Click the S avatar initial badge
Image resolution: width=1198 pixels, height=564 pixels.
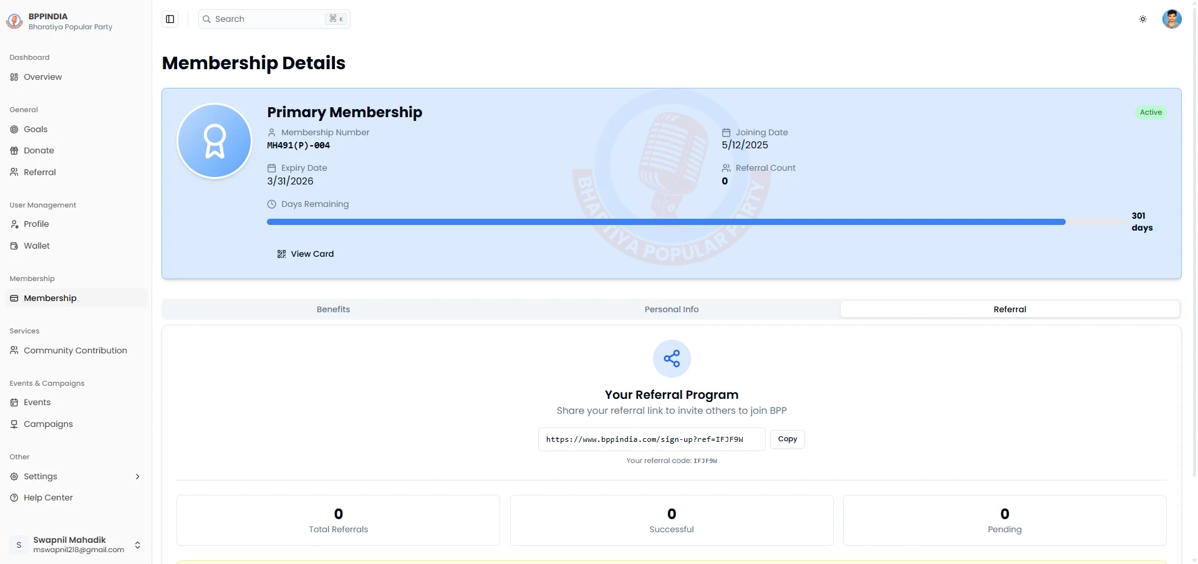point(19,545)
